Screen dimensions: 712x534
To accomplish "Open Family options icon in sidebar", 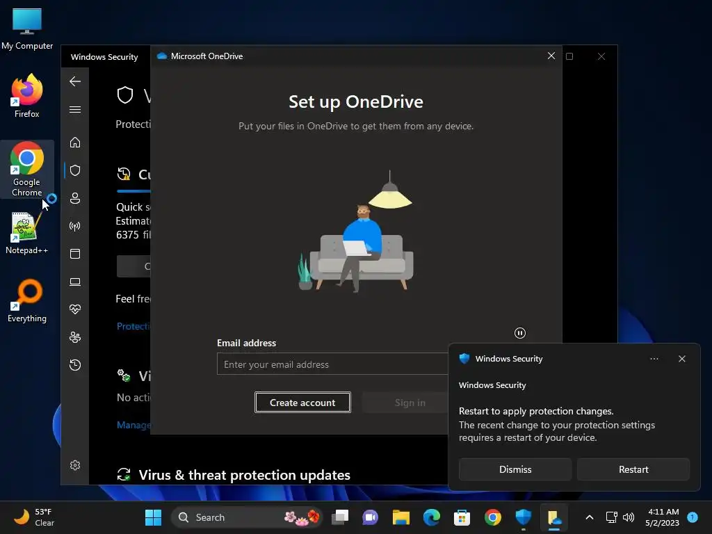I will pos(75,337).
